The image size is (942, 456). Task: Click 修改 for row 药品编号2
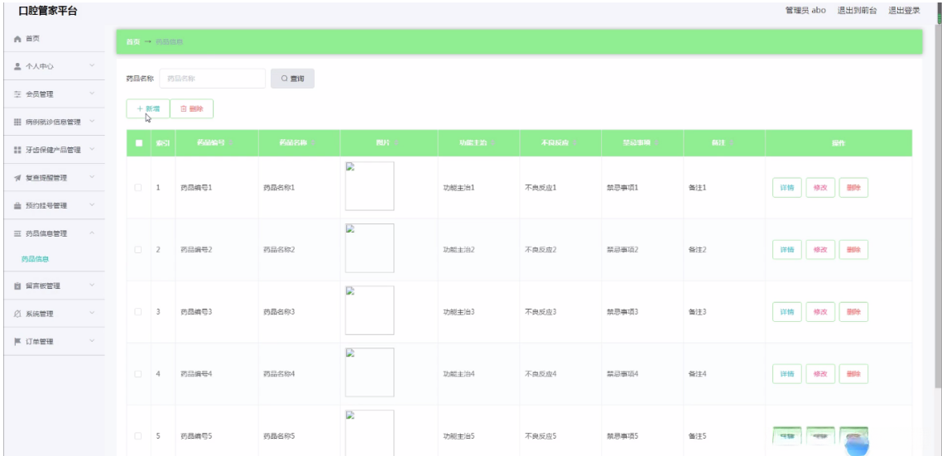820,249
